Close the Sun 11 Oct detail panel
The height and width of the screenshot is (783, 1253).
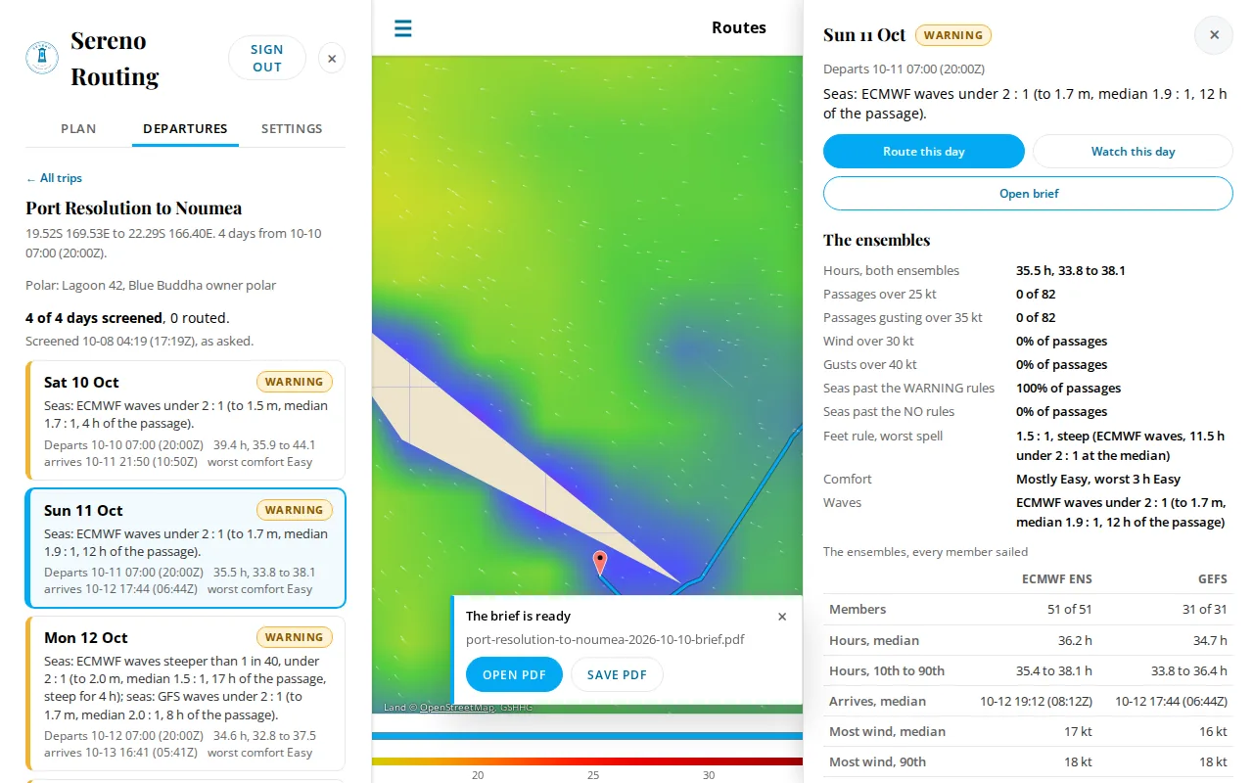pos(1214,35)
